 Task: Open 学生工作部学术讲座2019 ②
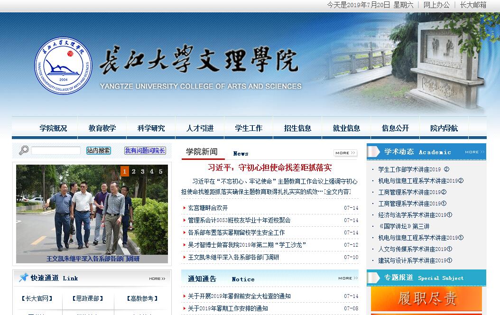click(x=414, y=169)
